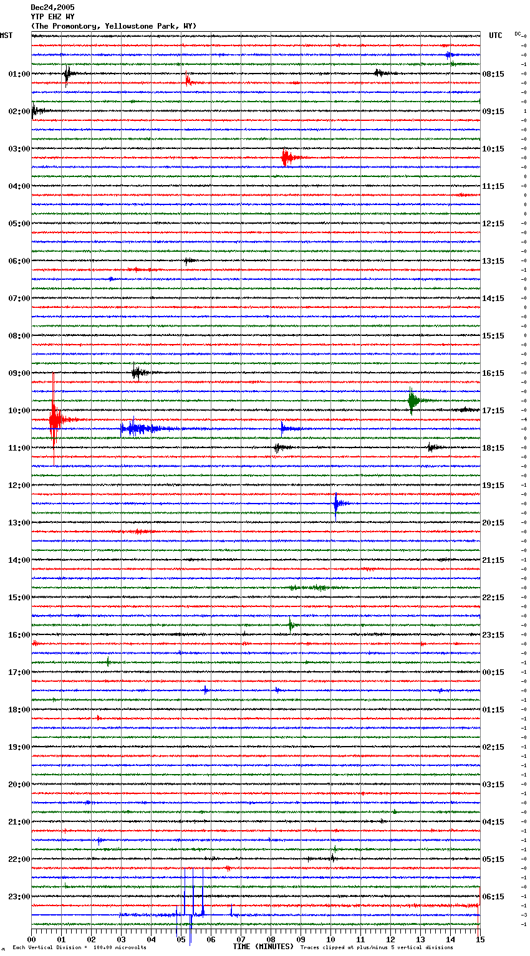The image size is (530, 956).
Task: Click the "20:00" MST time label
Action: [x=19, y=785]
